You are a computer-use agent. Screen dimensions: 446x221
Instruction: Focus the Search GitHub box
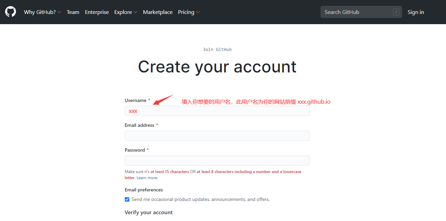coord(361,12)
